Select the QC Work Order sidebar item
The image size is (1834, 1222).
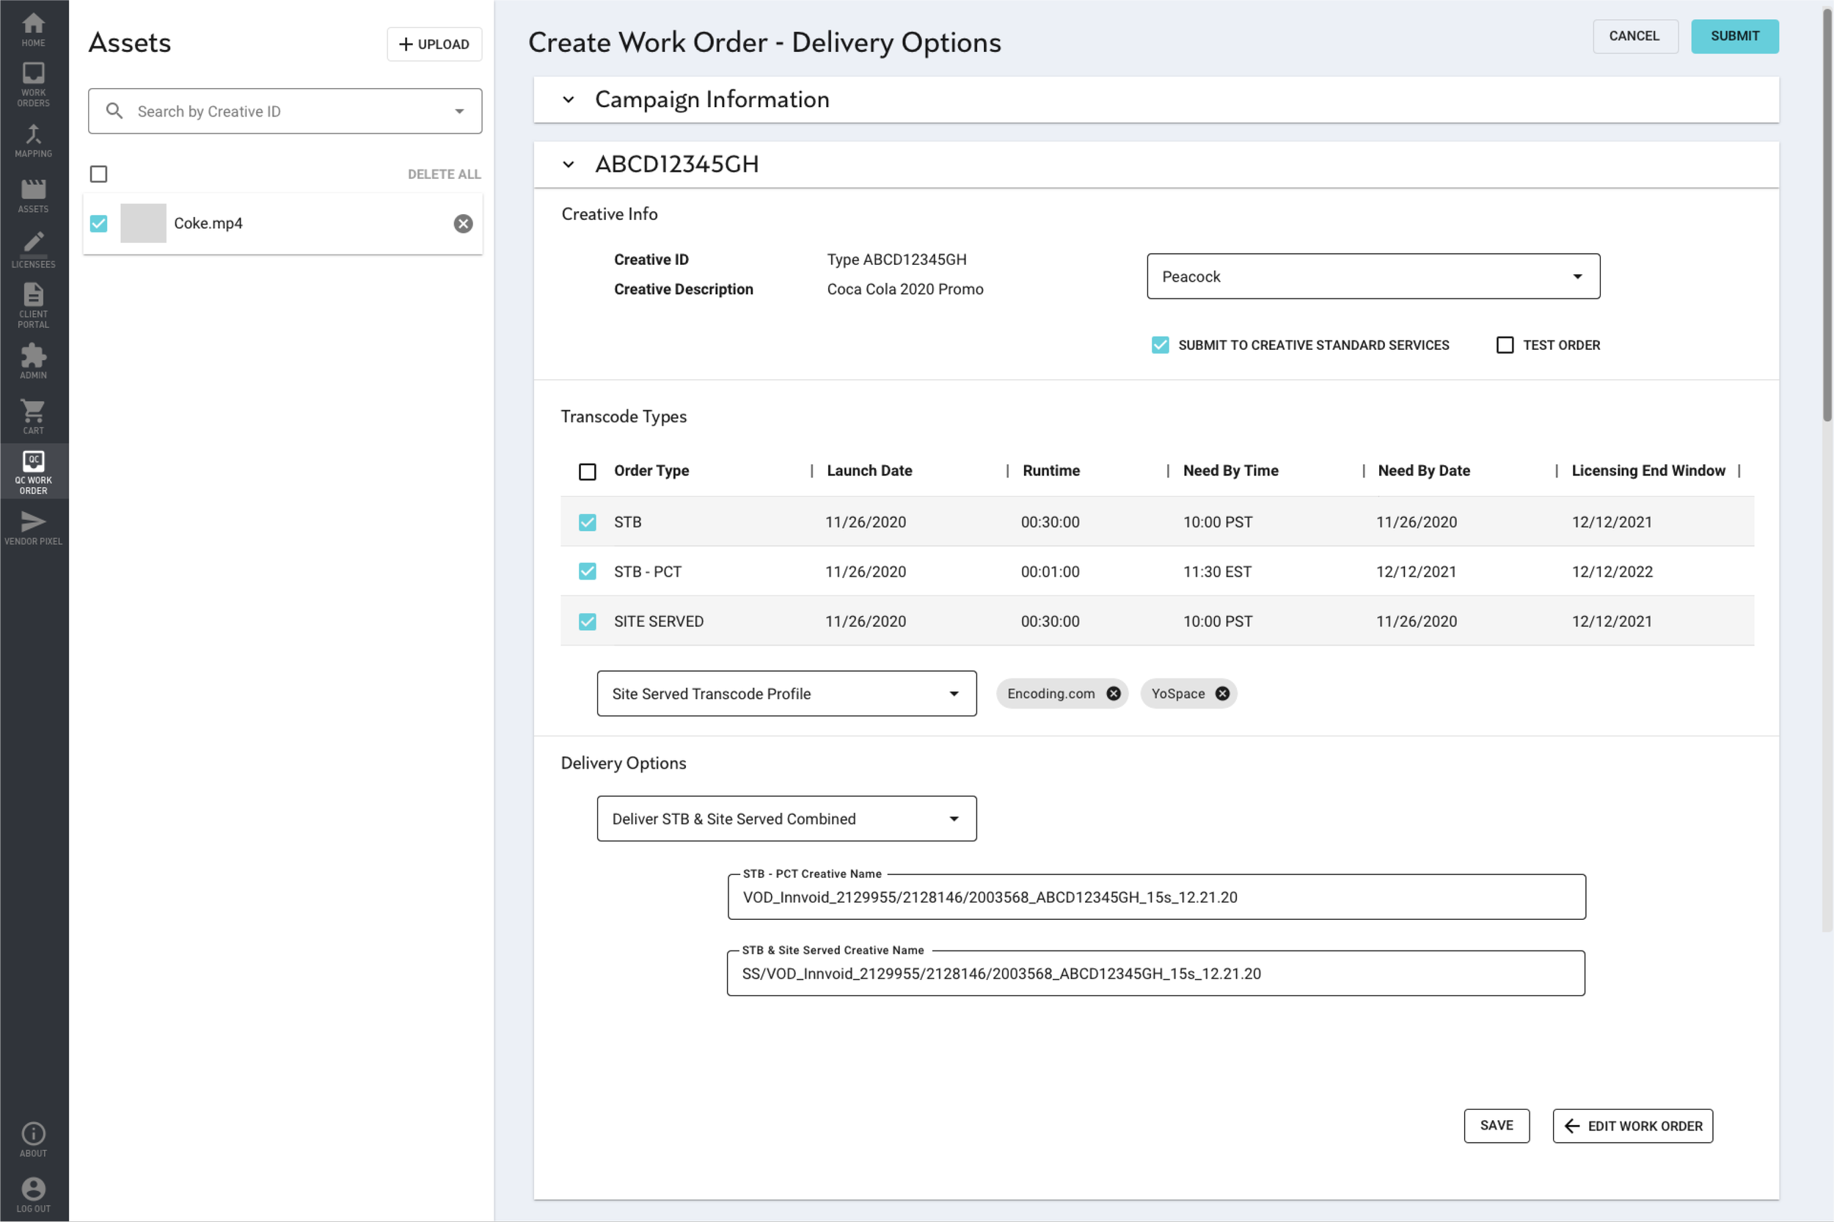33,472
